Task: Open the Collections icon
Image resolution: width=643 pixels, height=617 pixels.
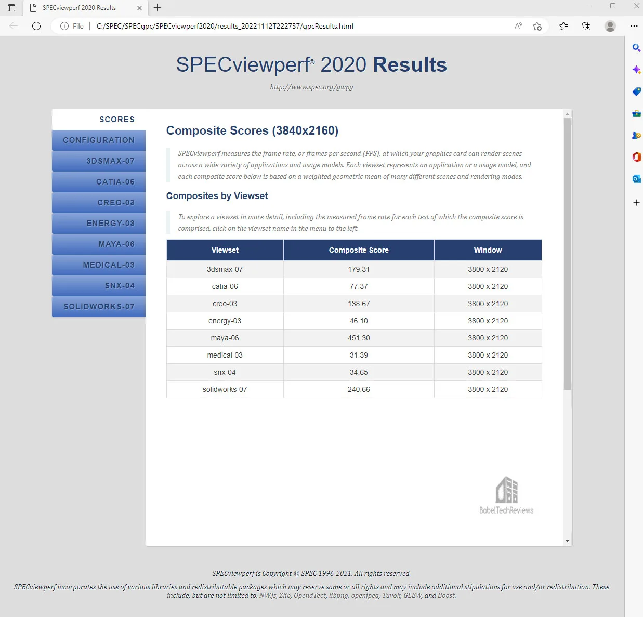Action: 586,26
